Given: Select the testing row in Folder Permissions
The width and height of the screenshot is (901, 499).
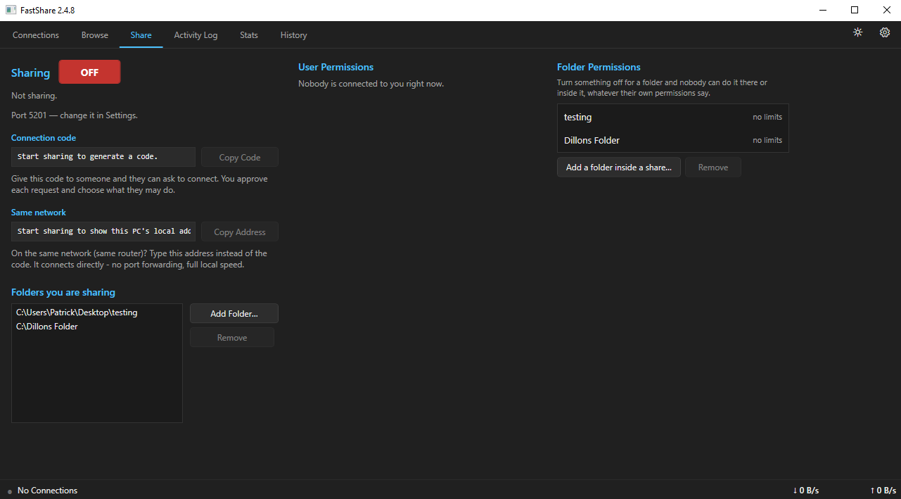Looking at the screenshot, I should click(x=673, y=117).
